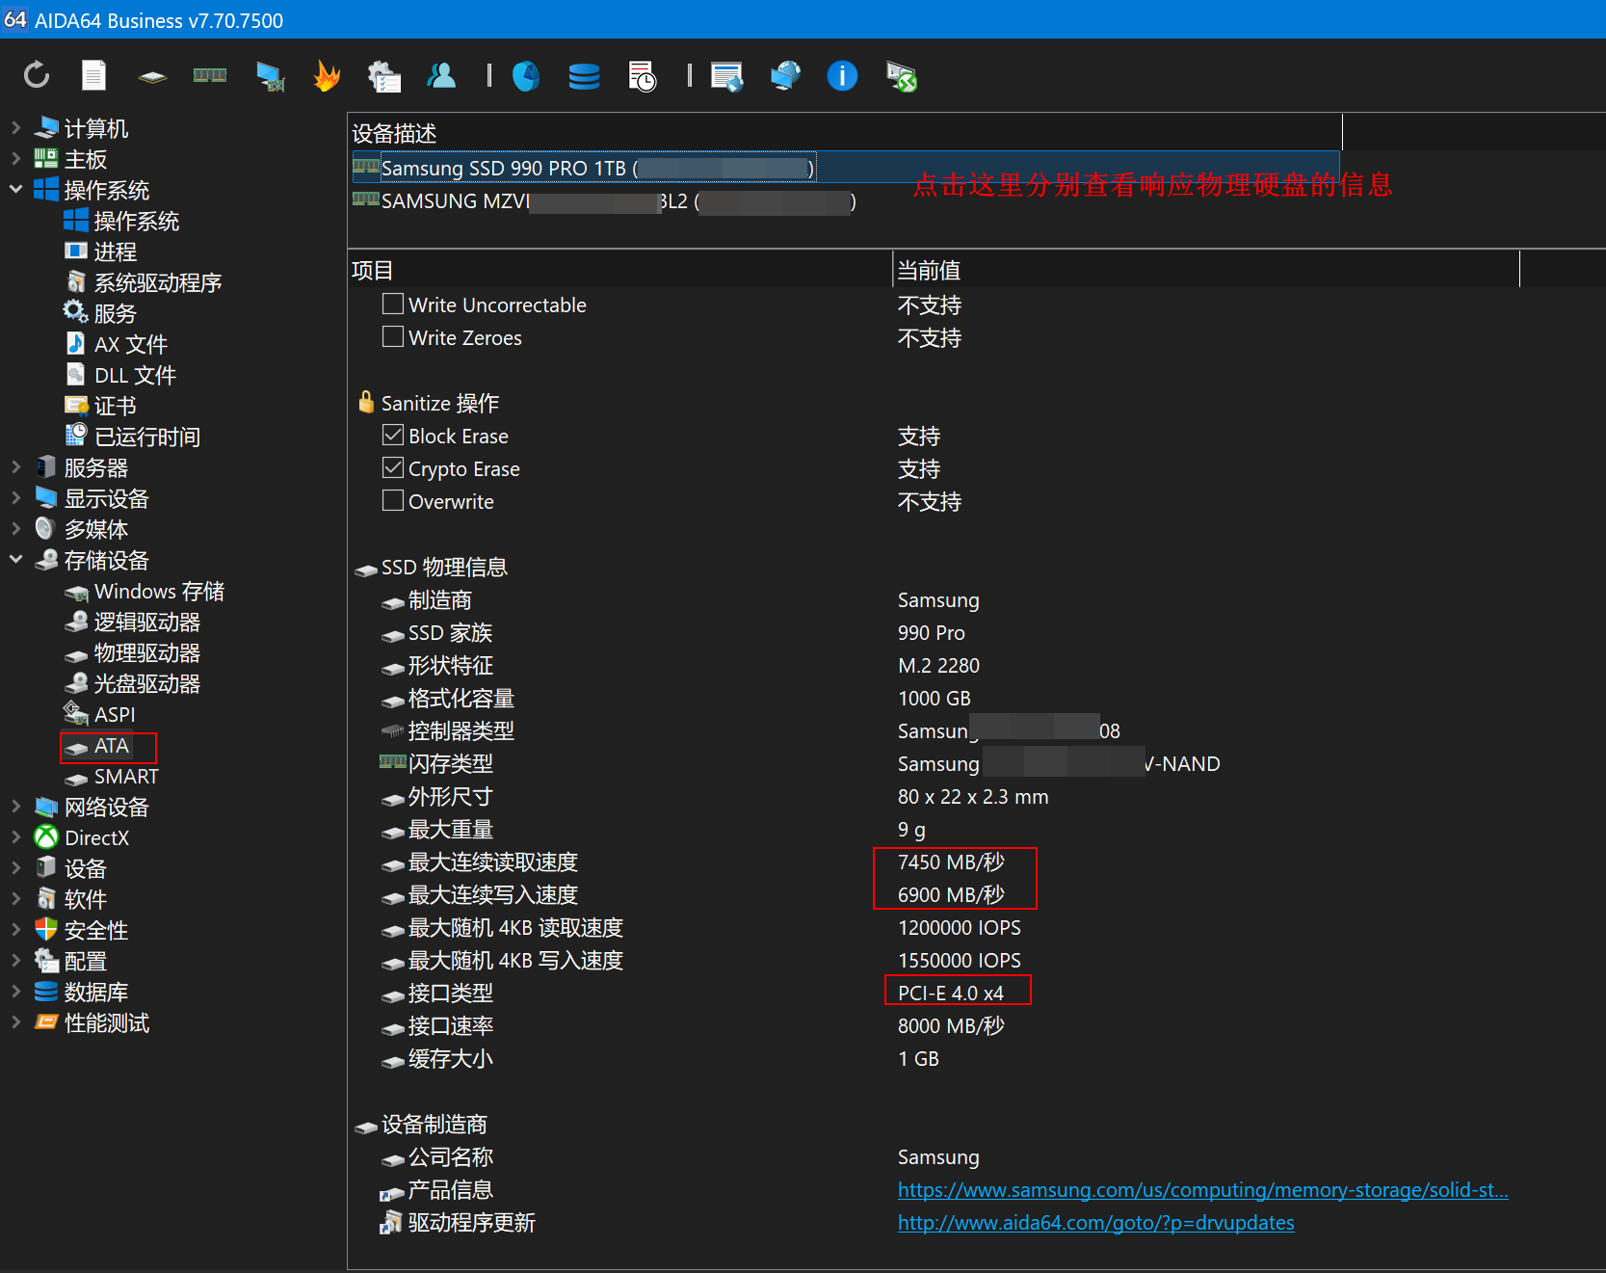Expand the 显示设备 tree node
Image resolution: width=1606 pixels, height=1273 pixels.
(x=16, y=497)
